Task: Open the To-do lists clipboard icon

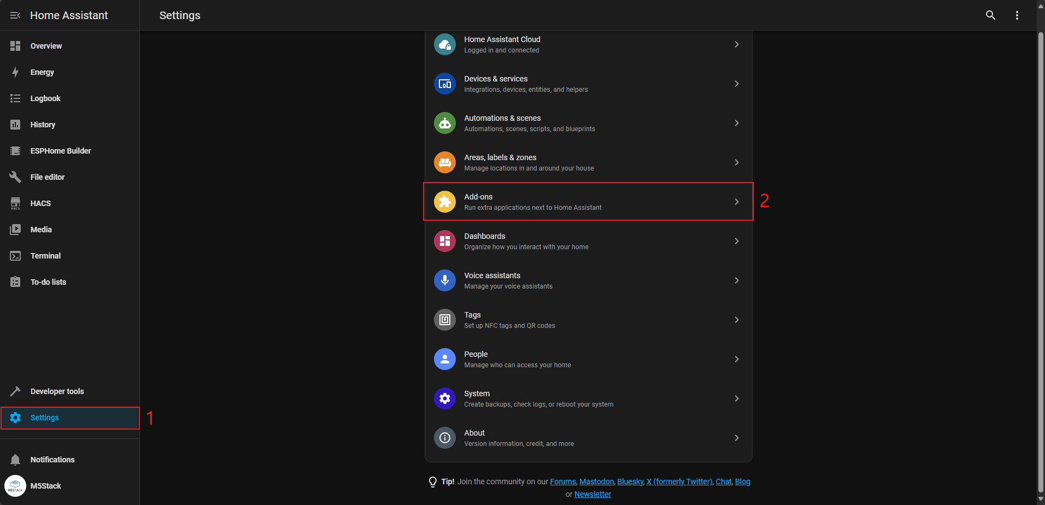Action: [x=15, y=282]
